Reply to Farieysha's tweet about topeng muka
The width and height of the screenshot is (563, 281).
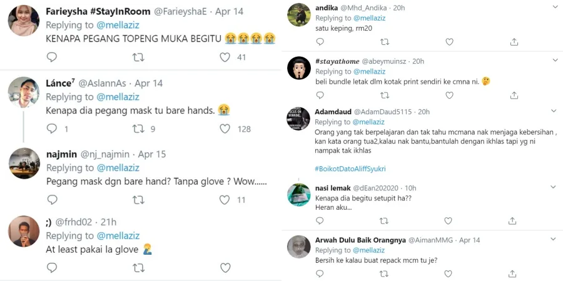(x=52, y=57)
